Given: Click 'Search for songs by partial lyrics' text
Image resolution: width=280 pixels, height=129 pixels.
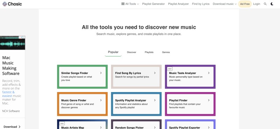Looking at the screenshot, I should (132, 77).
